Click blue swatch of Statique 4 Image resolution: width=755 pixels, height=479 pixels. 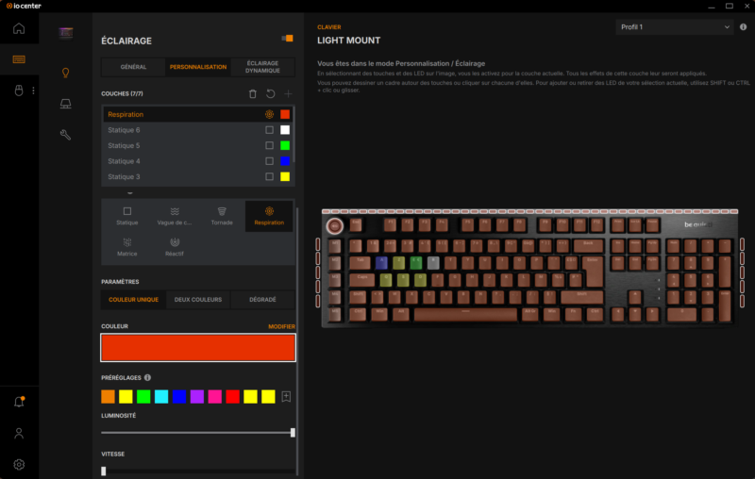point(285,161)
